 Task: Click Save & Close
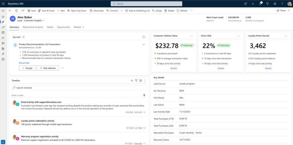pos(46,11)
